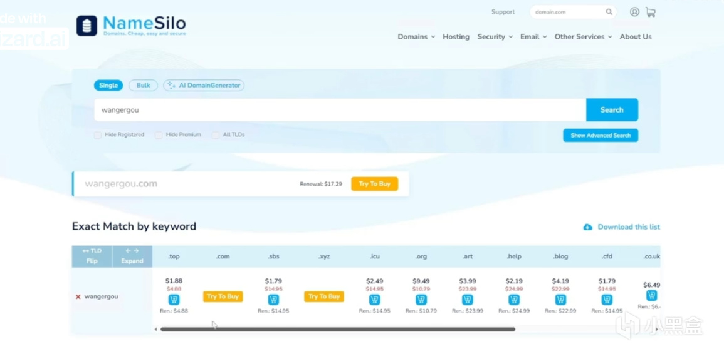Viewport: 724px width, 349px height.
Task: Open the Hosting menu item
Action: coord(456,37)
